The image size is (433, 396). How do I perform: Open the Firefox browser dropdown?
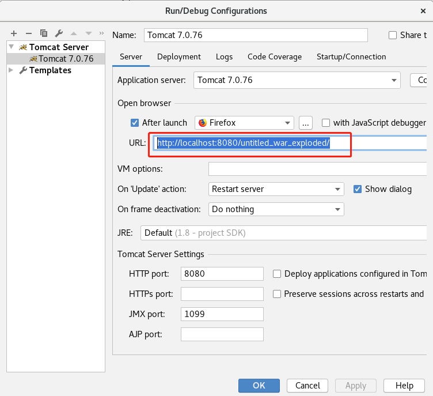click(244, 123)
